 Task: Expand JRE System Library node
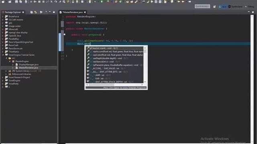6,71
